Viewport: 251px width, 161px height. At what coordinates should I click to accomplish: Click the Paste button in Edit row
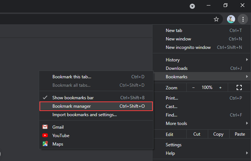coord(240,134)
